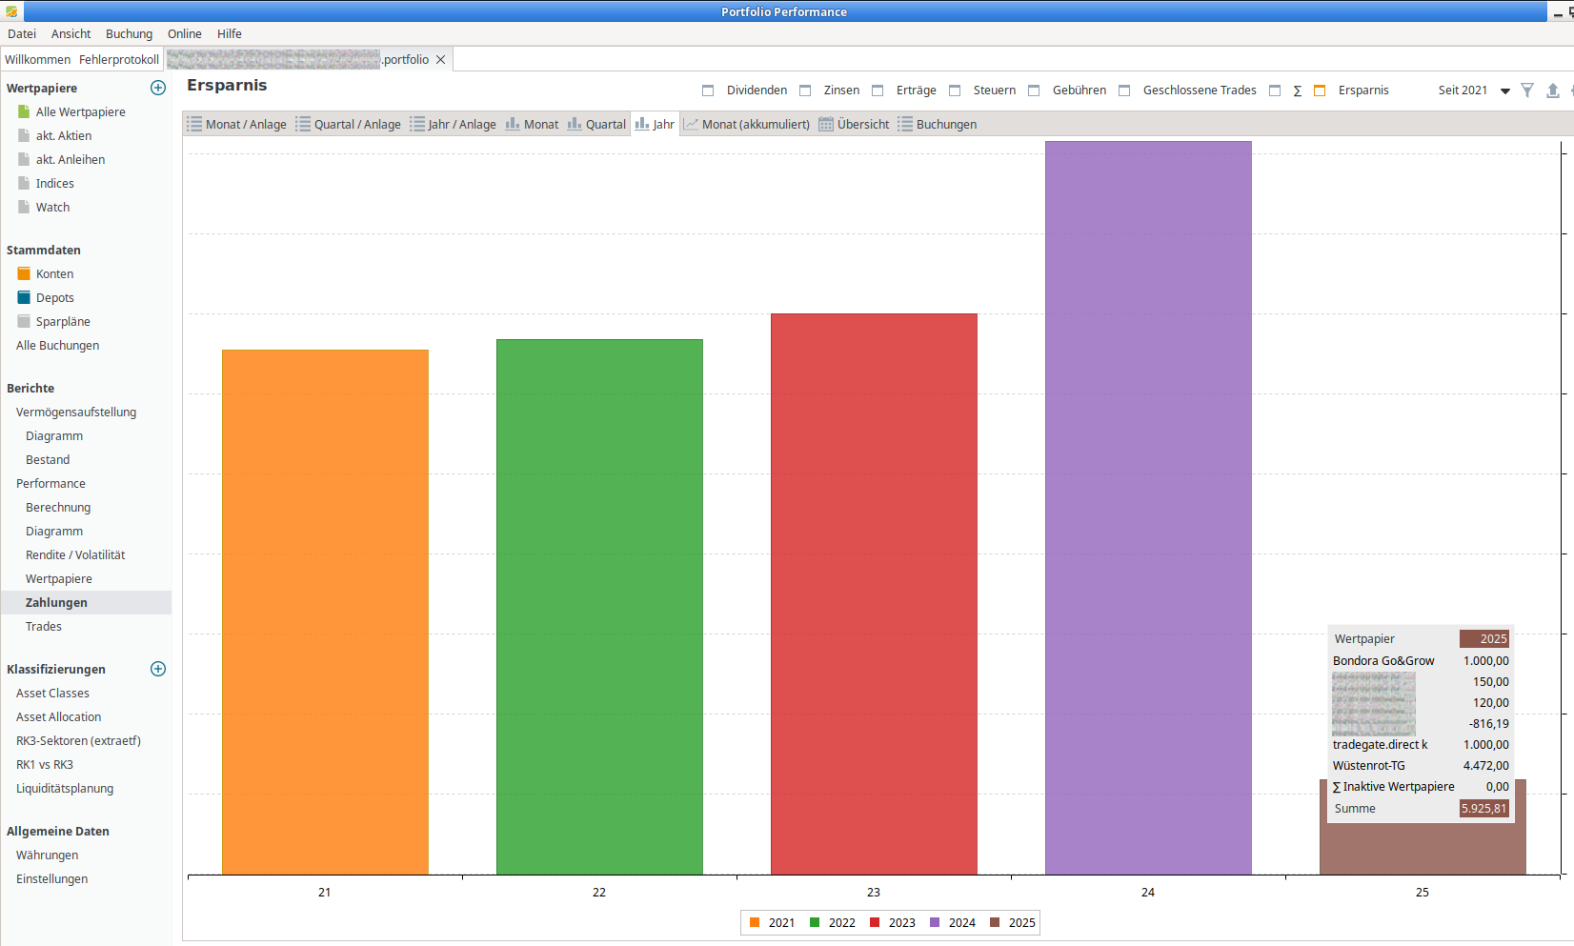Open Einstellungen in sidebar
The image size is (1574, 946).
point(51,878)
